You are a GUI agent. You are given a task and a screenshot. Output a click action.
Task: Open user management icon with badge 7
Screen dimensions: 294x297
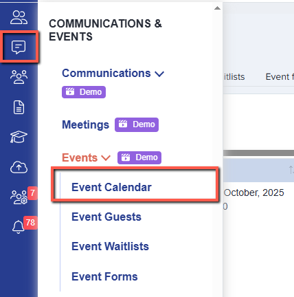click(19, 197)
